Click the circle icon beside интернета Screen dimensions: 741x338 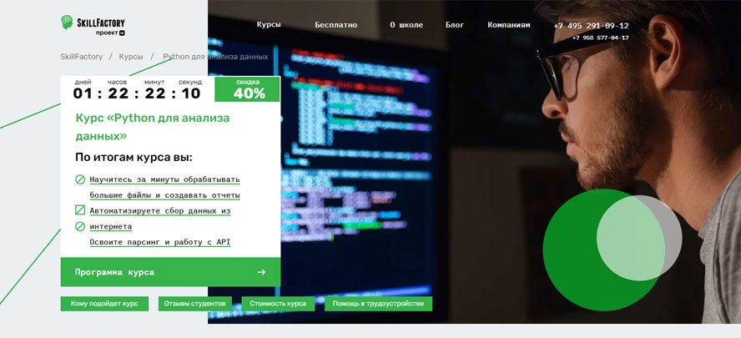pyautogui.click(x=80, y=226)
